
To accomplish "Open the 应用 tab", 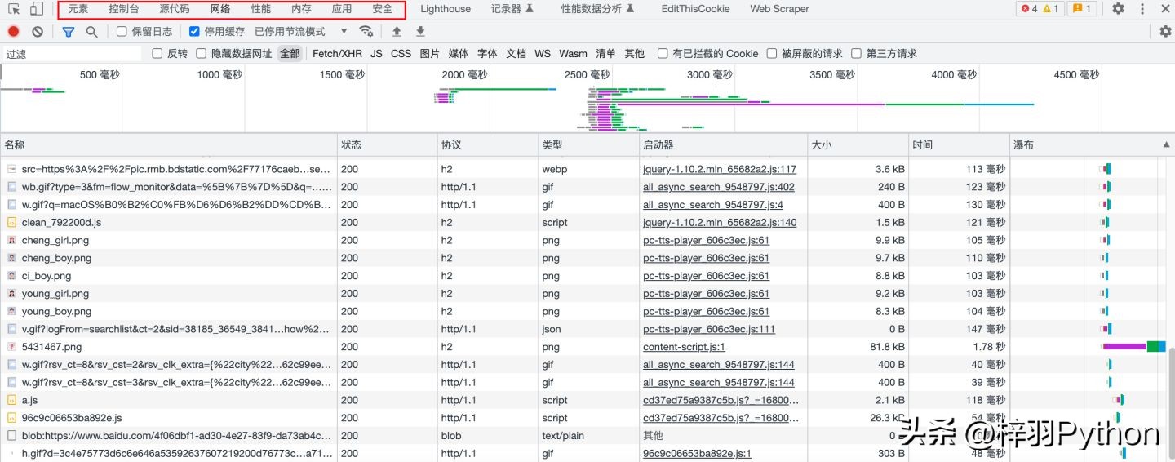I will click(x=342, y=9).
